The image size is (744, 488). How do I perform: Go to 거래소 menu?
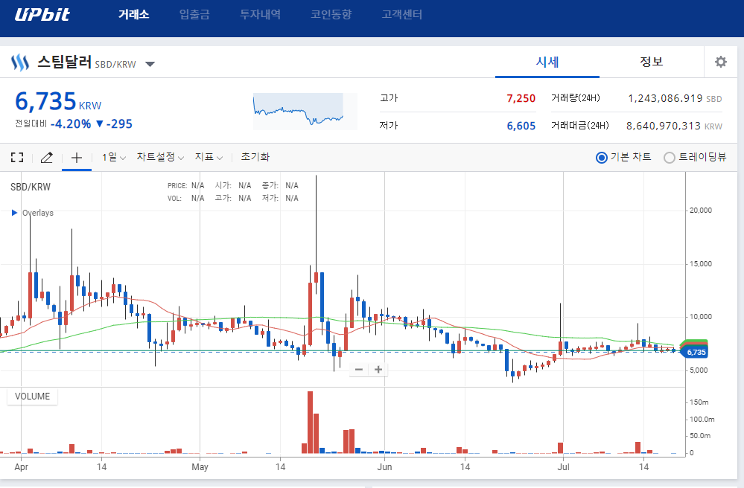(134, 14)
